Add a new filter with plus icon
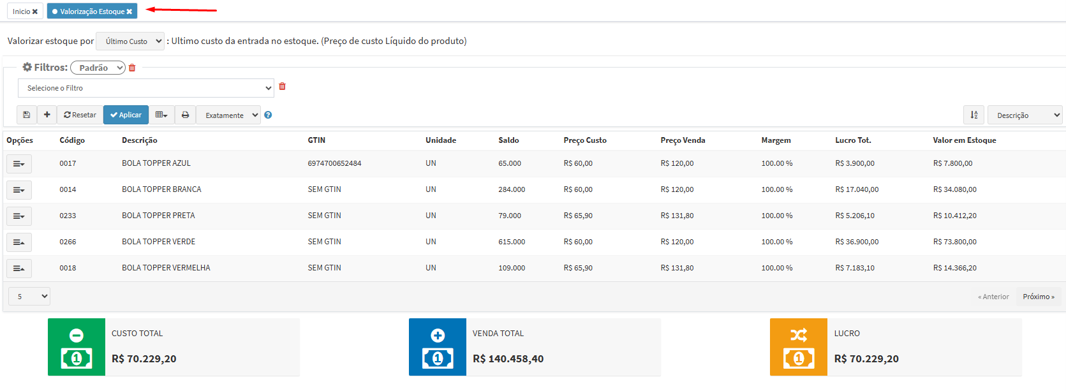Screen dimensions: 1066x391 (x=47, y=115)
